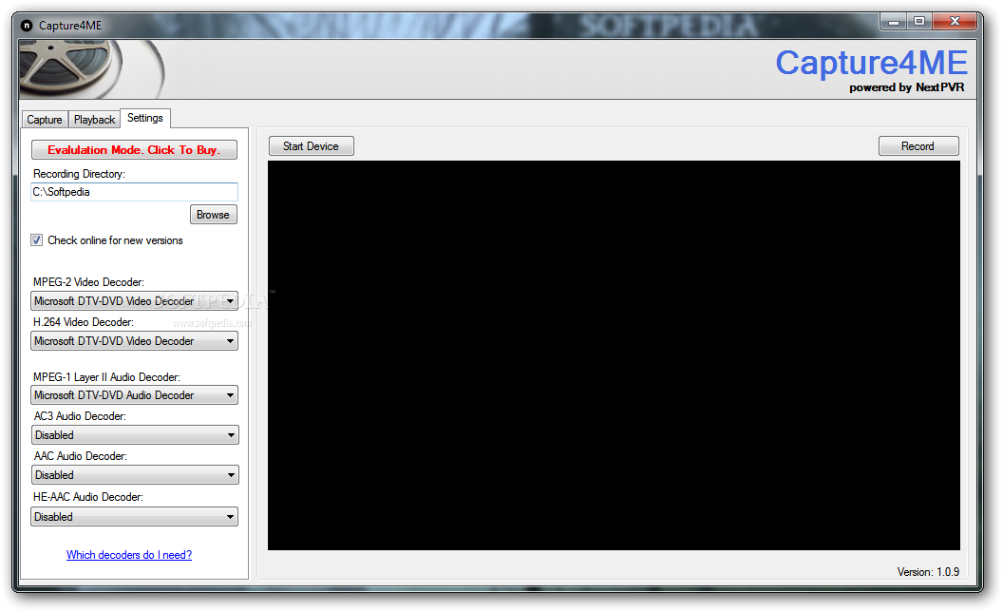
Task: Switch to the Capture tab
Action: click(x=45, y=120)
